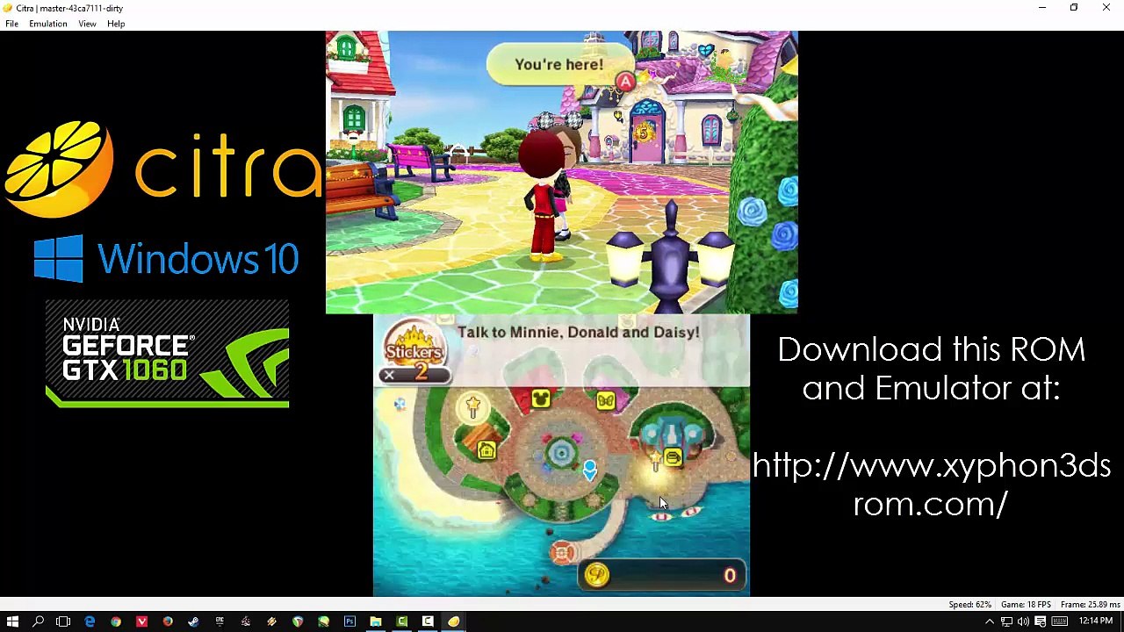The image size is (1124, 632).
Task: Open Task View on the taskbar
Action: tap(63, 621)
